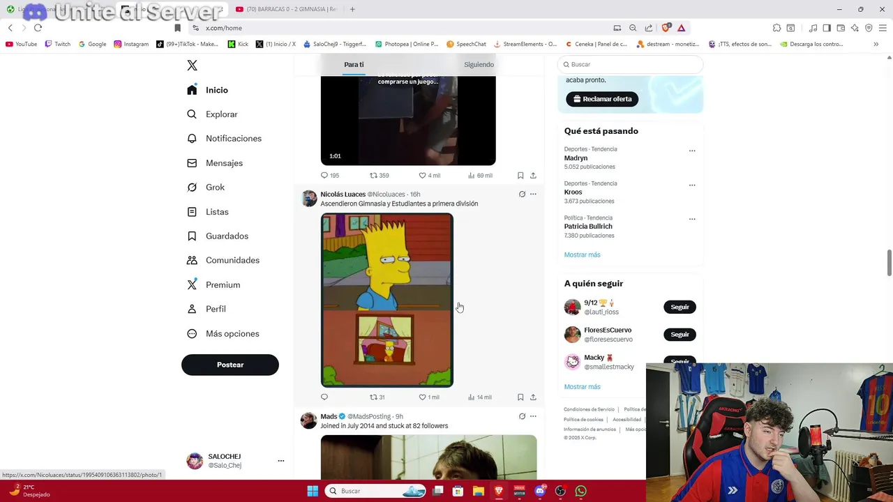893x502 pixels.
Task: Follow the @lauti_rioss account
Action: click(680, 307)
